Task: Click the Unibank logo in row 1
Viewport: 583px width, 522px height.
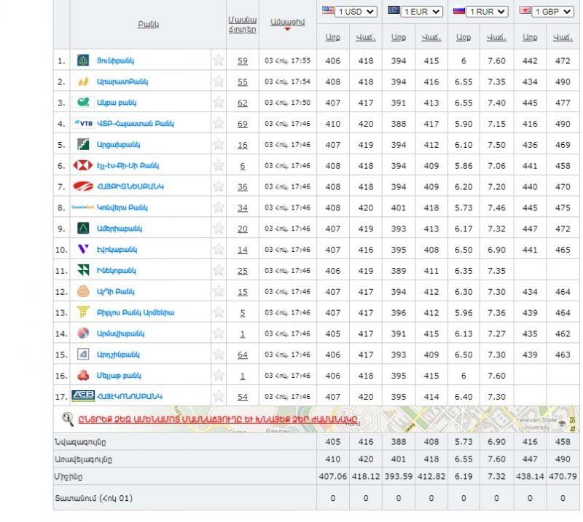Action: click(x=83, y=60)
